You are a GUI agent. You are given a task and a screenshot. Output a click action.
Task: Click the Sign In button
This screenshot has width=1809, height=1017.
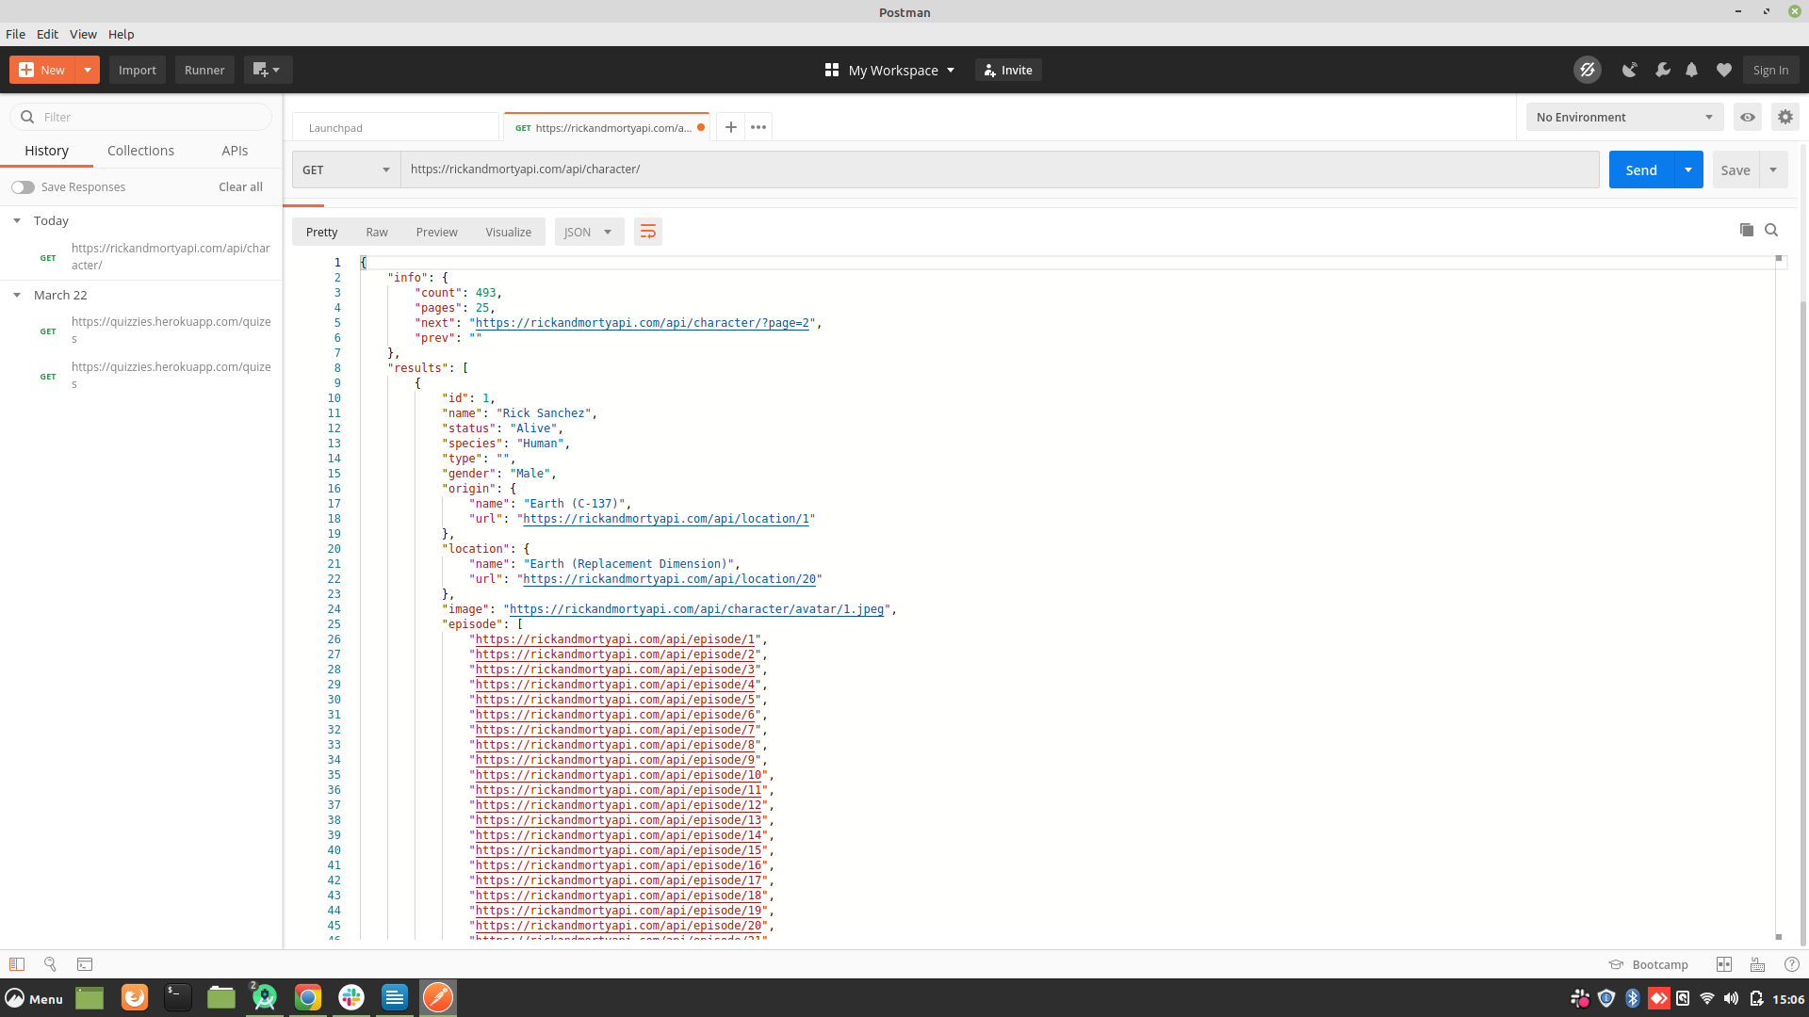[1771, 70]
